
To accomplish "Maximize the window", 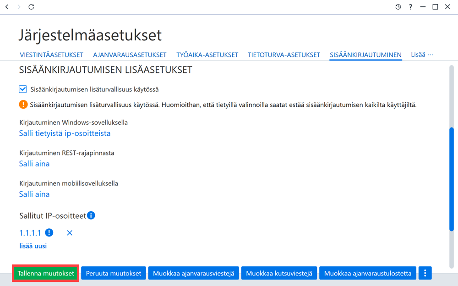I will pyautogui.click(x=435, y=7).
